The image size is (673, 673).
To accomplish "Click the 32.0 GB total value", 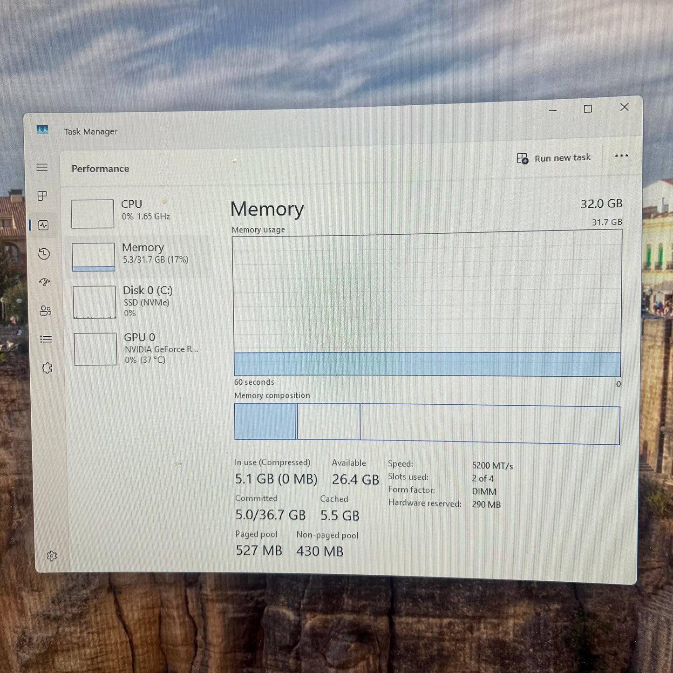I will [x=601, y=204].
